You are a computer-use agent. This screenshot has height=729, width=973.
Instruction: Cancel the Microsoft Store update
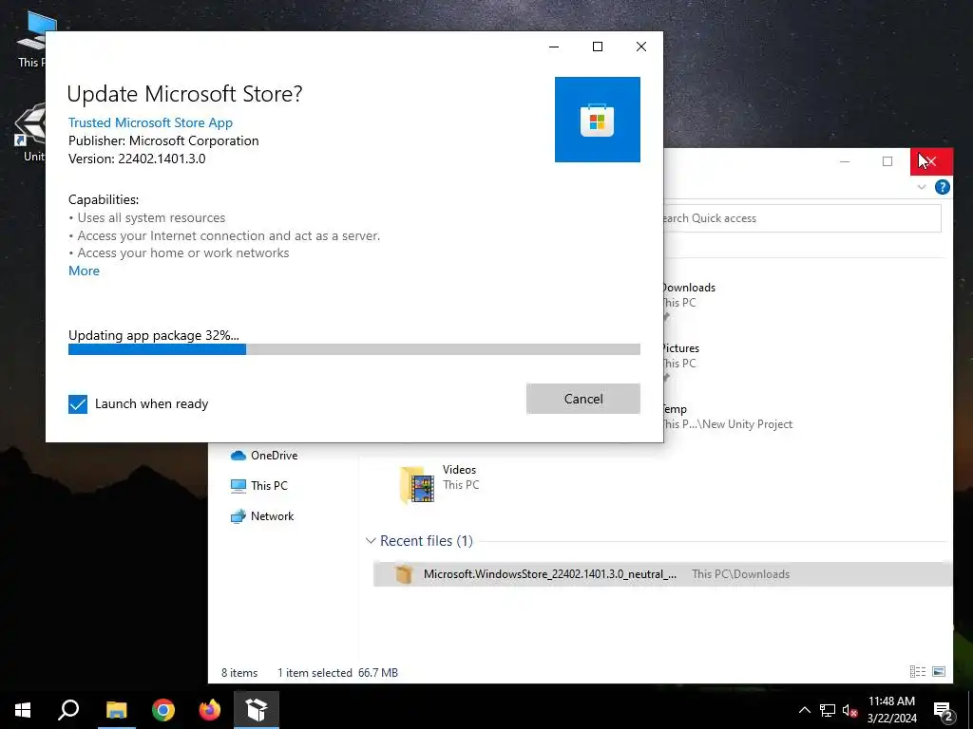point(582,399)
